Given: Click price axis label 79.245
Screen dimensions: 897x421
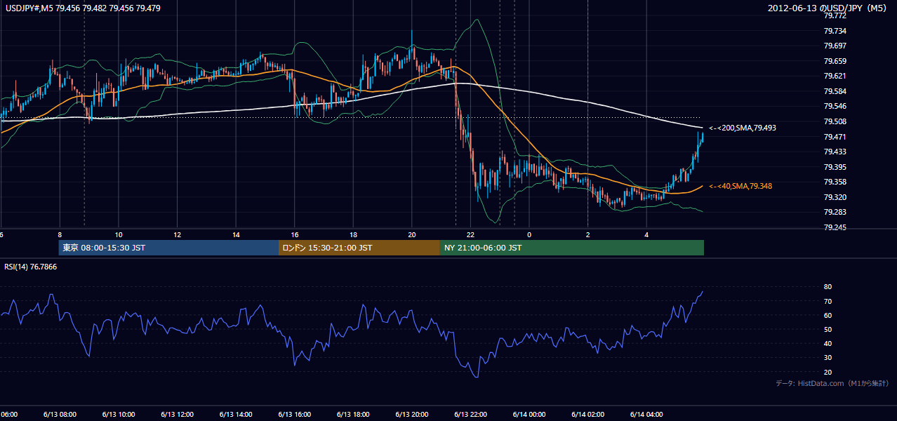Looking at the screenshot, I should [x=835, y=227].
